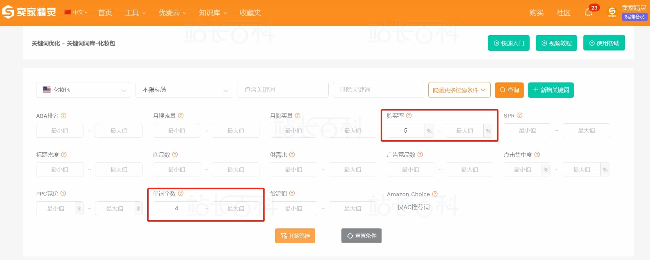Open the notification bell icon

pos(588,13)
